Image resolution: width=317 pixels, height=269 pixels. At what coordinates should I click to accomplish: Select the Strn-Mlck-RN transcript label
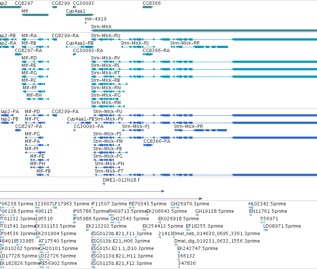tap(106, 88)
